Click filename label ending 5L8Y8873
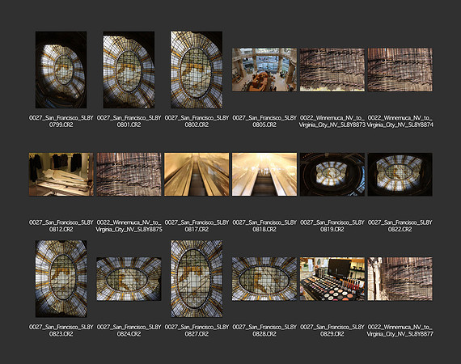461x364 pixels. (x=332, y=121)
